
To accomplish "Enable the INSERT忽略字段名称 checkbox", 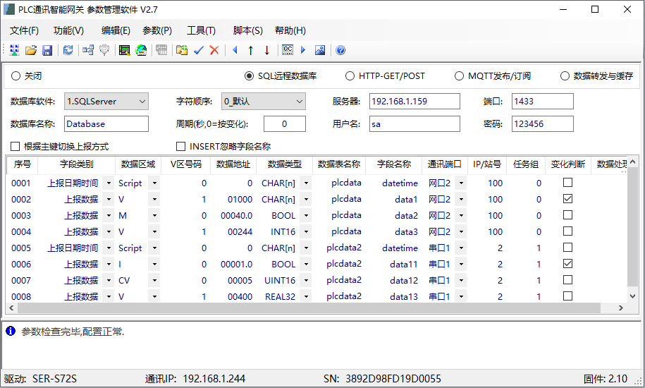I will pyautogui.click(x=181, y=147).
